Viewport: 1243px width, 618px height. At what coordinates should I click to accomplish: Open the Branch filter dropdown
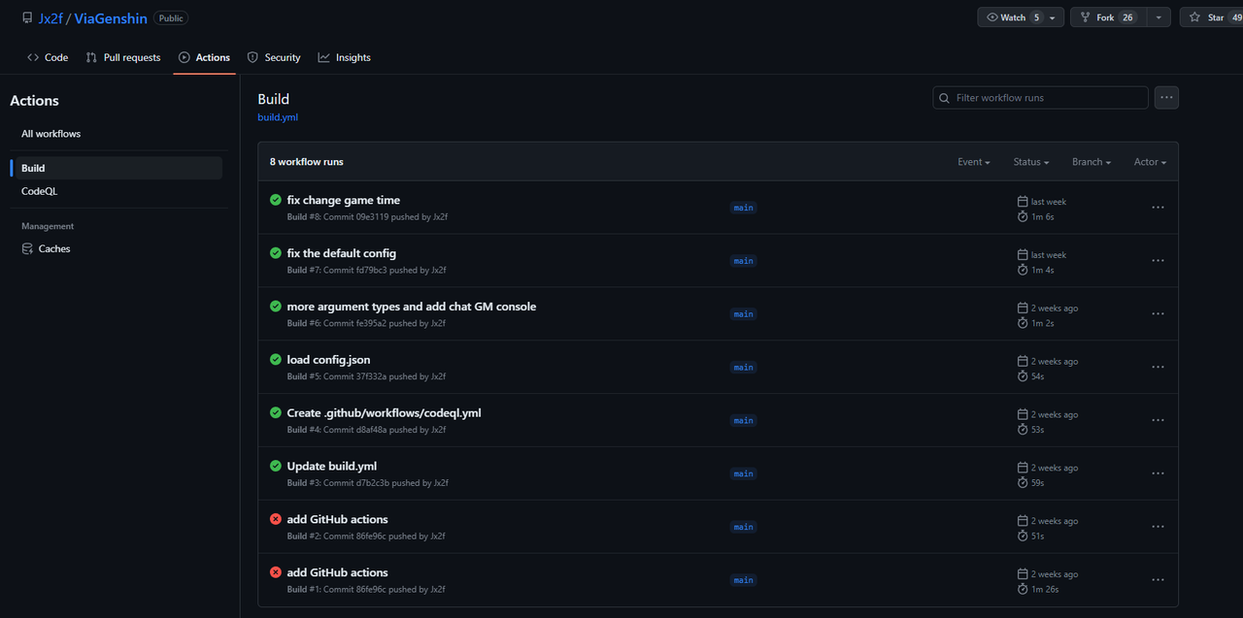1092,162
